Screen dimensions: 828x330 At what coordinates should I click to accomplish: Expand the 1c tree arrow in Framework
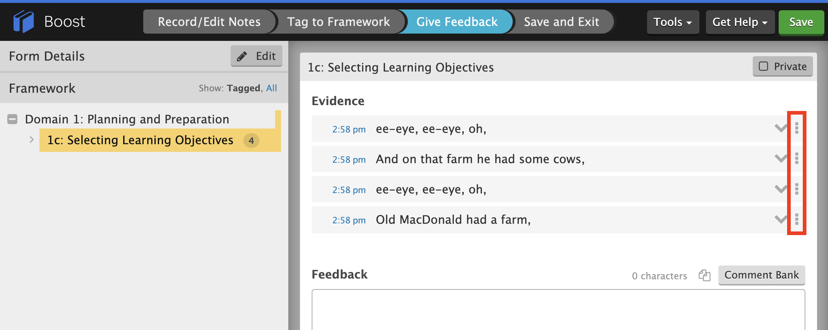coord(31,140)
